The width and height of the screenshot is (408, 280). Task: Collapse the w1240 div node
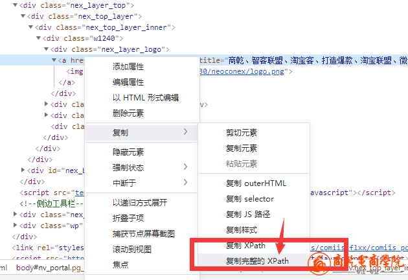point(38,38)
